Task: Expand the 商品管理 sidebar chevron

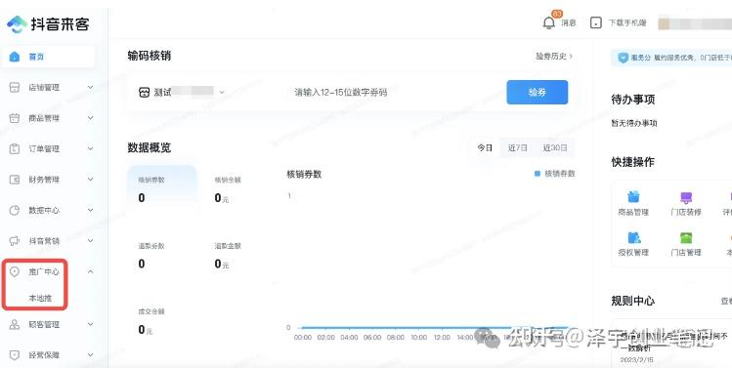Action: [x=91, y=118]
